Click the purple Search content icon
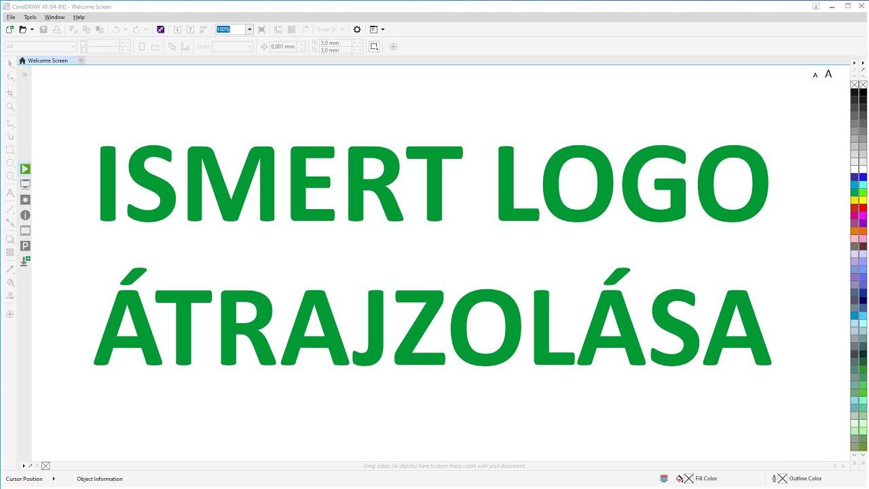Screen dimensions: 869x489 (161, 30)
